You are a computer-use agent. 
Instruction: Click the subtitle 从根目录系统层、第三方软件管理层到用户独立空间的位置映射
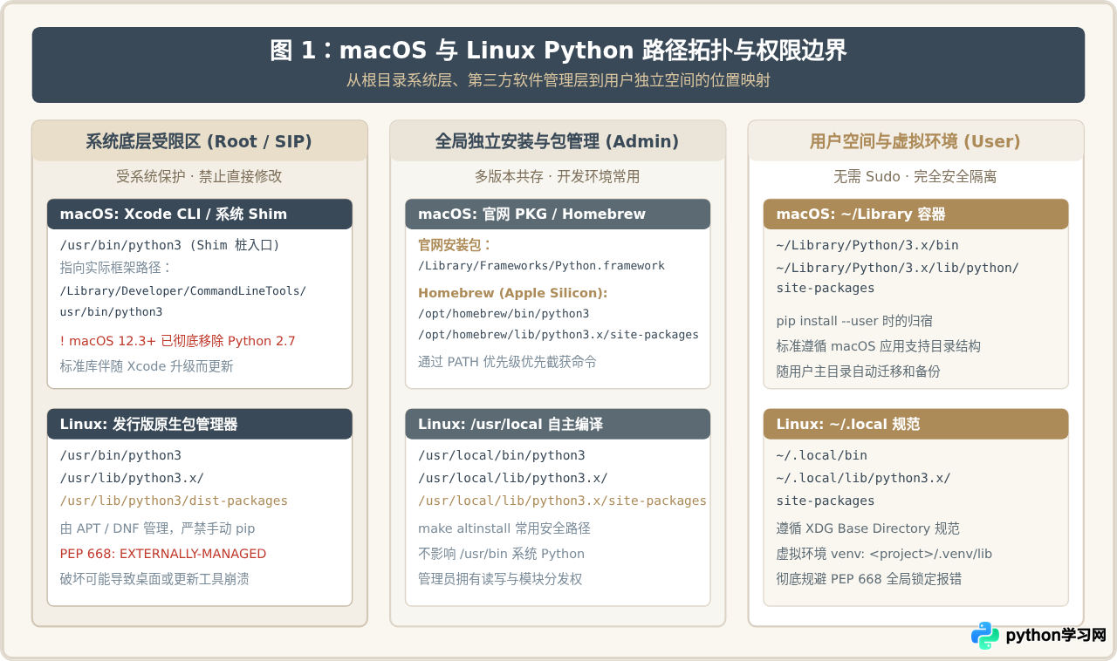point(558,81)
